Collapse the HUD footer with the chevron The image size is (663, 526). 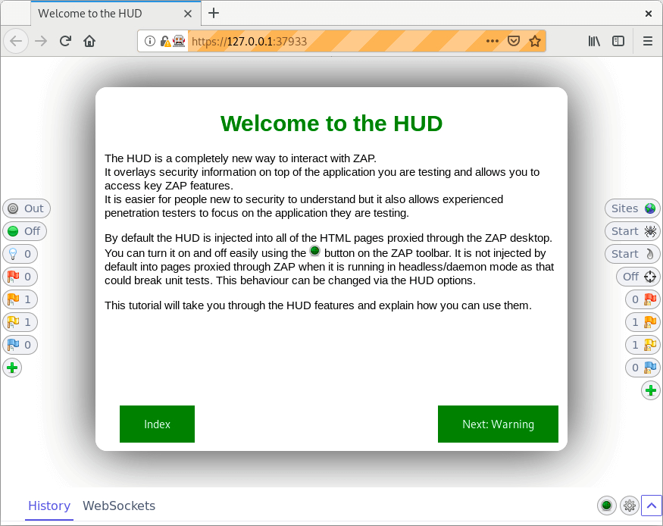point(650,506)
